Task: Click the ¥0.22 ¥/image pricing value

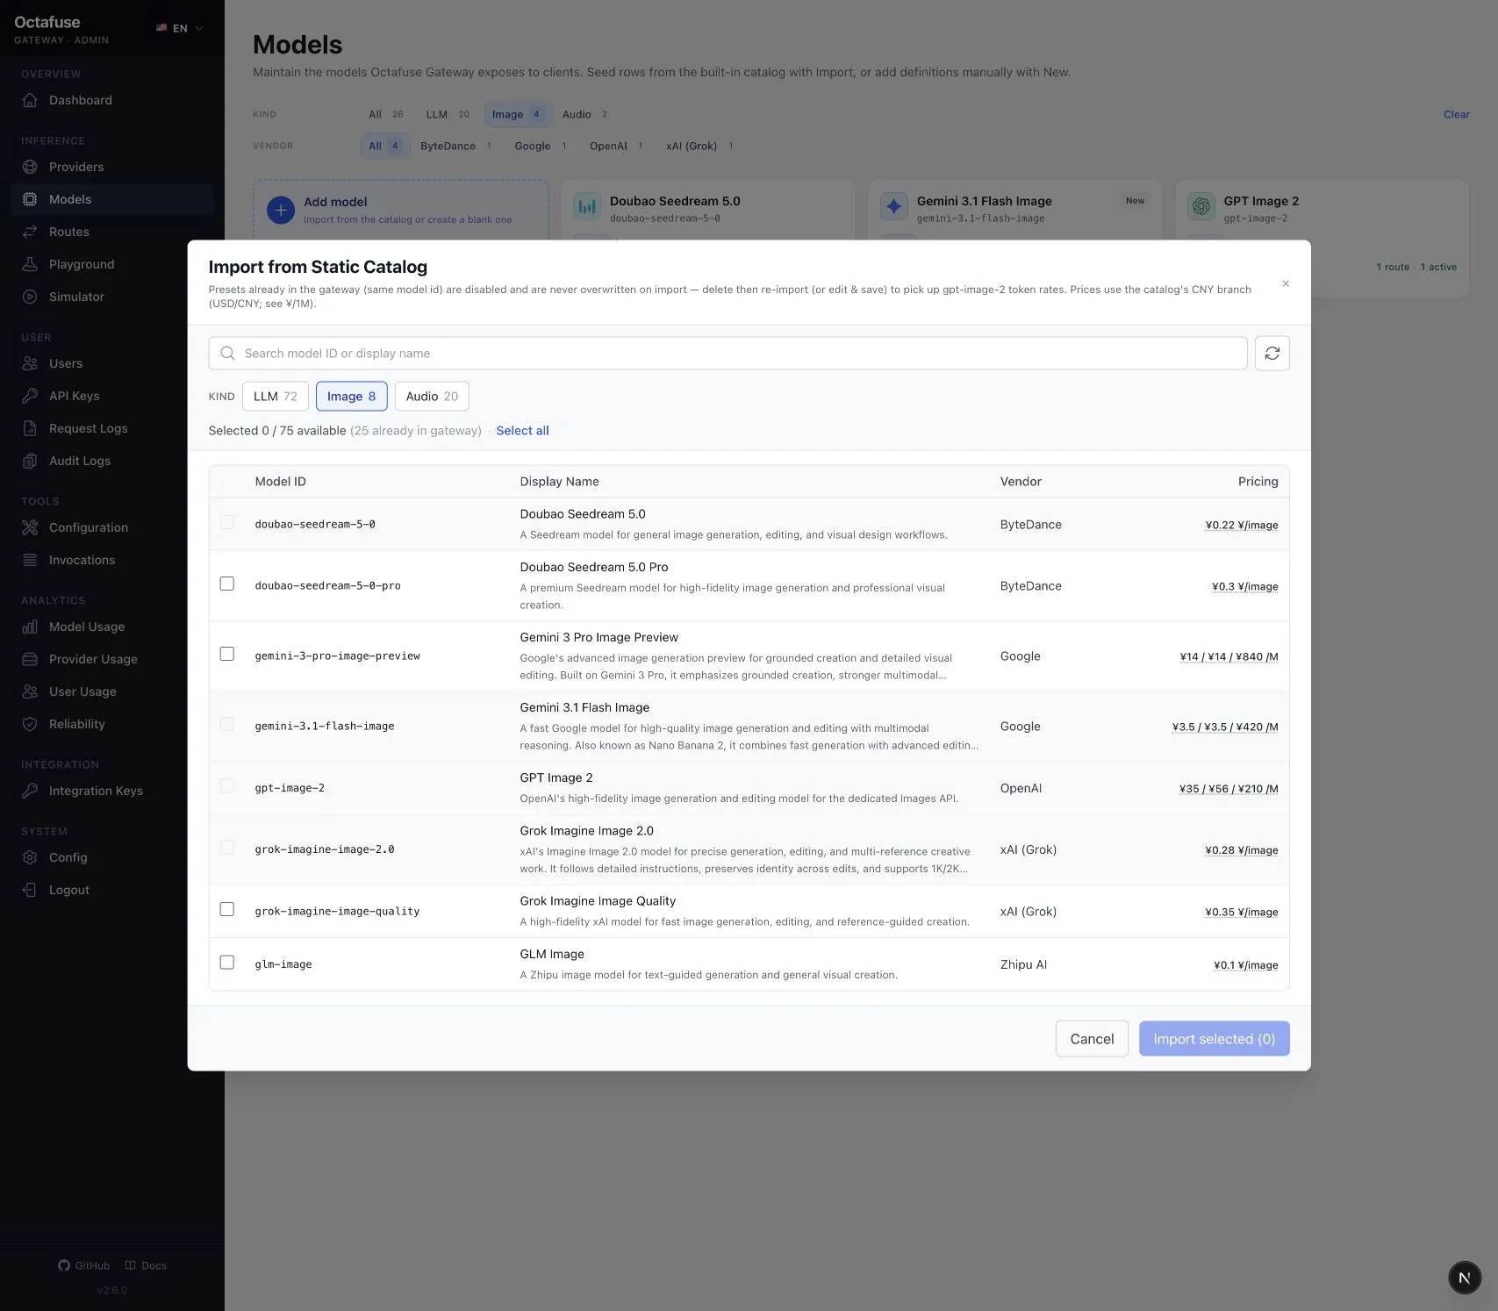Action: pos(1241,525)
